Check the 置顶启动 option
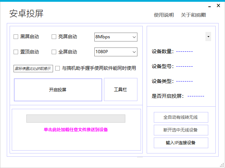 pos(16,52)
